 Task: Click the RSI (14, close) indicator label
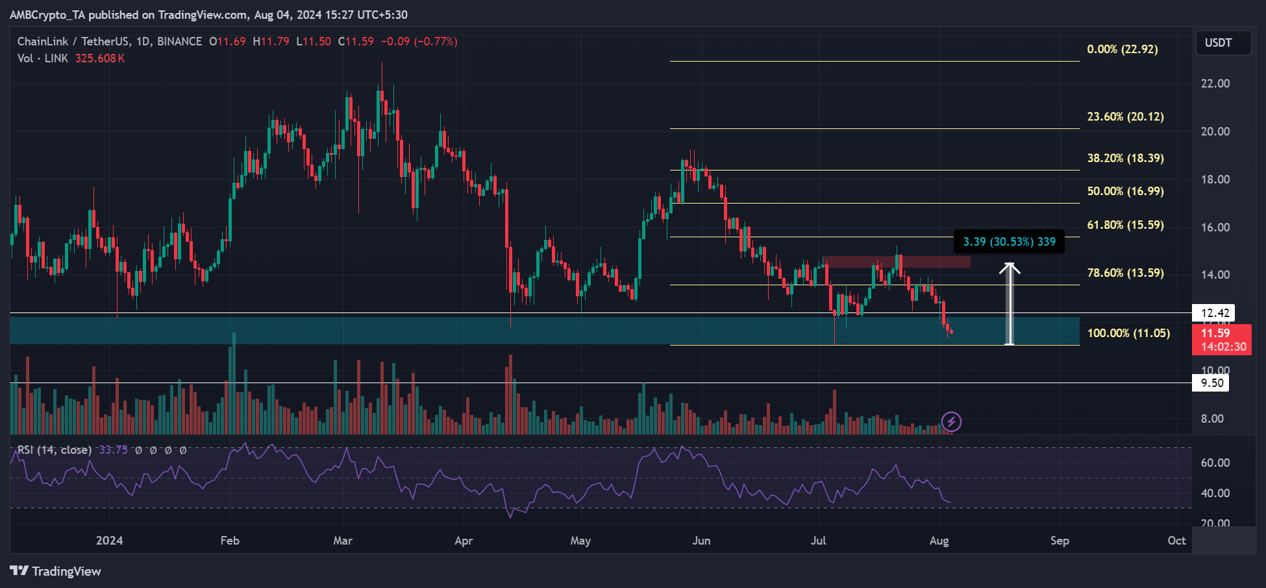55,450
